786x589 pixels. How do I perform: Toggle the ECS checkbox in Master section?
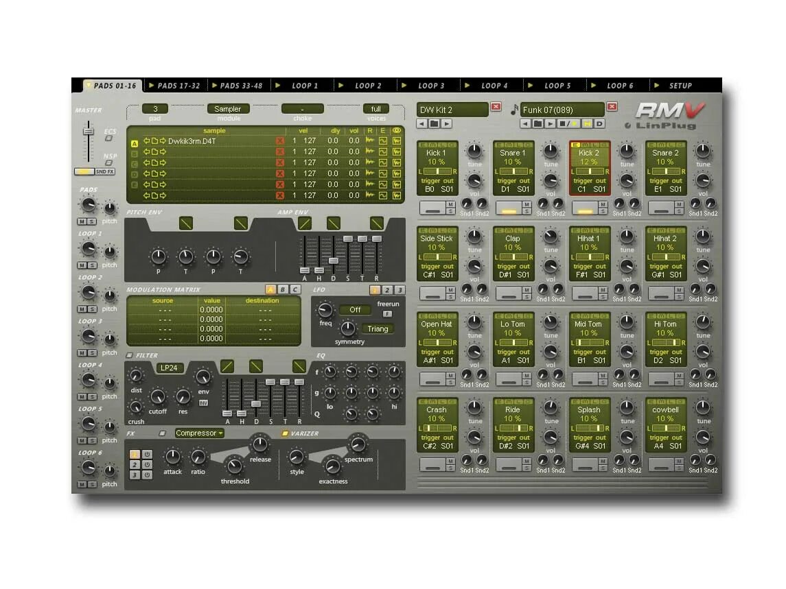coord(108,139)
